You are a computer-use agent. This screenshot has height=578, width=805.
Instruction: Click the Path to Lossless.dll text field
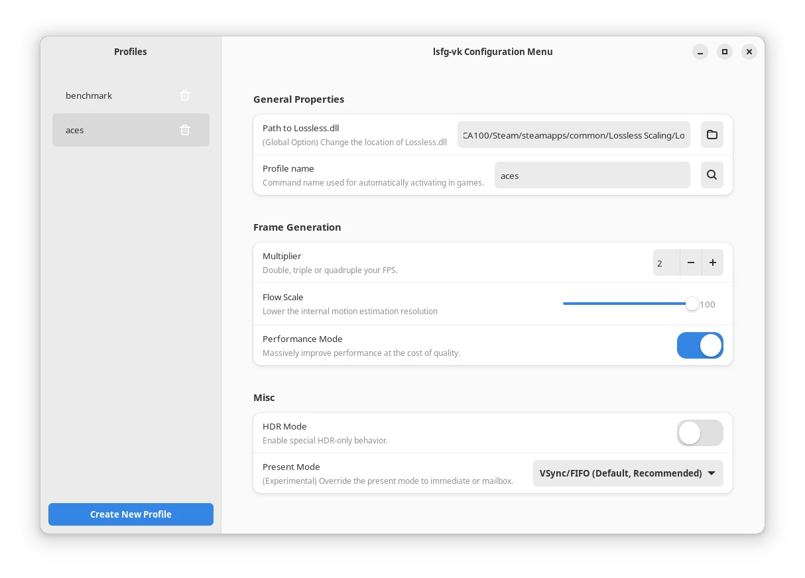coord(573,135)
